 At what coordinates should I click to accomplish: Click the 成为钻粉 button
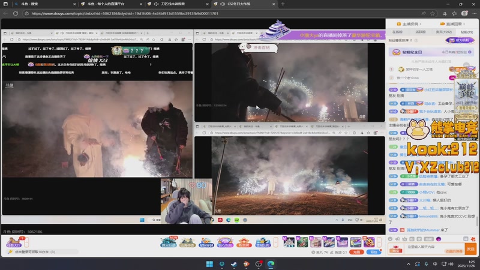click(x=460, y=40)
